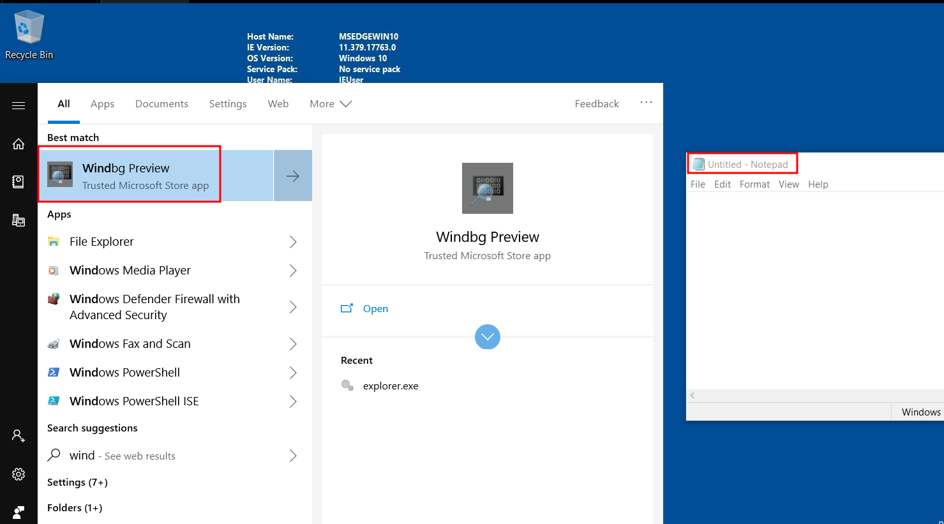Expand Windows Fax and Scan chevron
944x524 pixels.
click(x=293, y=343)
